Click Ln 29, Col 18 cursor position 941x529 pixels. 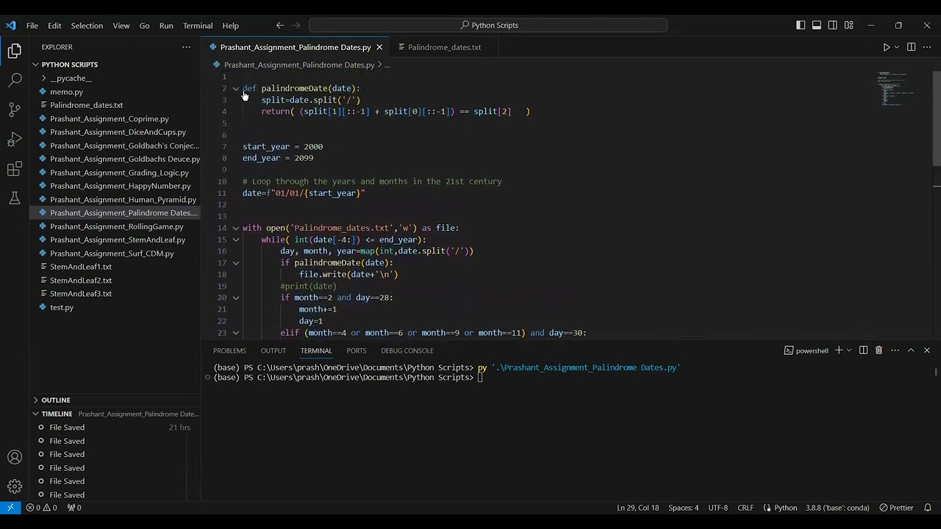[638, 508]
